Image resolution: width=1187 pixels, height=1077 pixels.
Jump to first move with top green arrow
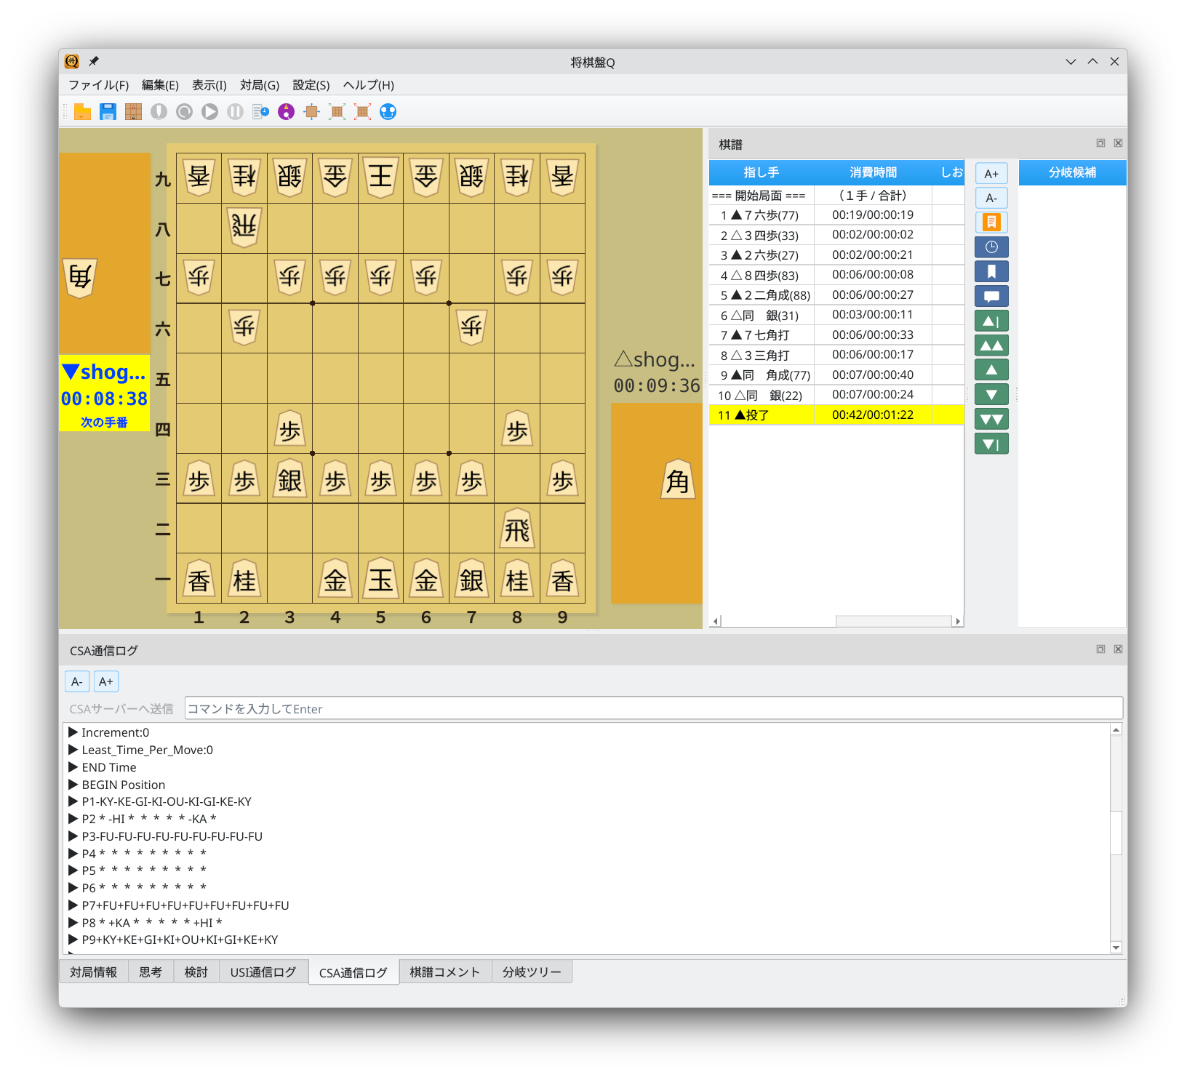(x=991, y=321)
